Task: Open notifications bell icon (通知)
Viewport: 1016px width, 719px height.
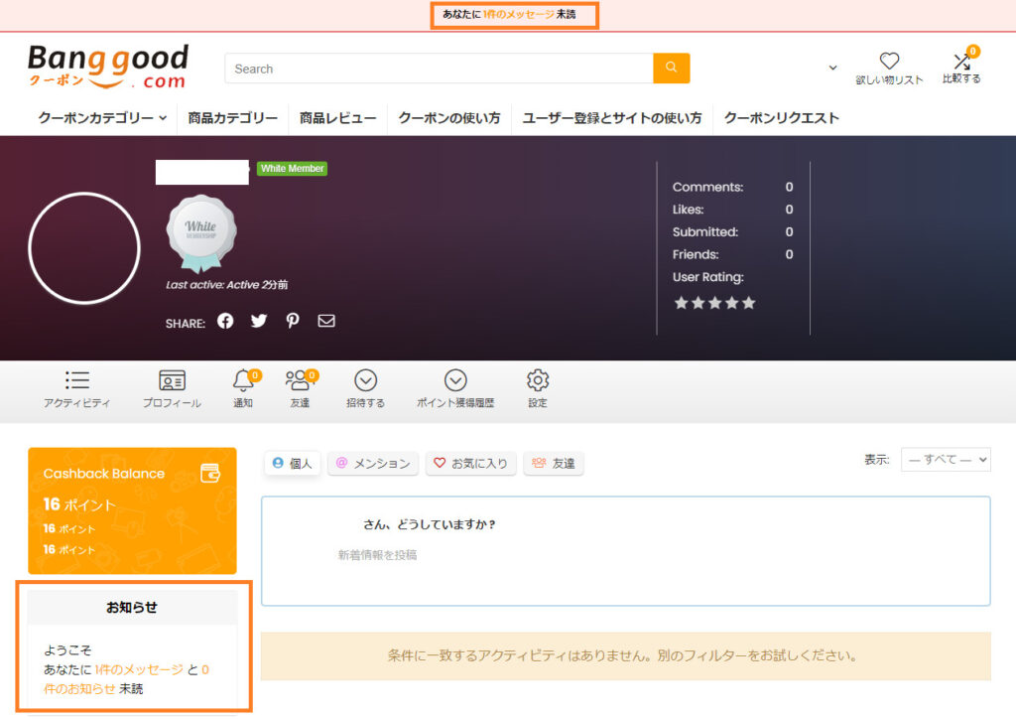Action: [242, 381]
